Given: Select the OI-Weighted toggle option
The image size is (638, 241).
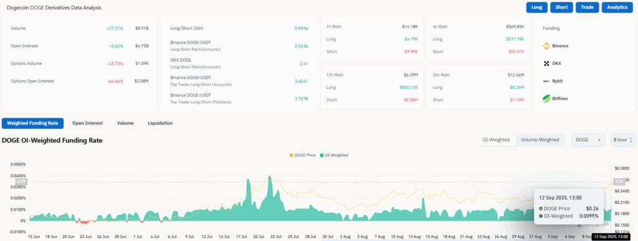Looking at the screenshot, I should tap(495, 139).
